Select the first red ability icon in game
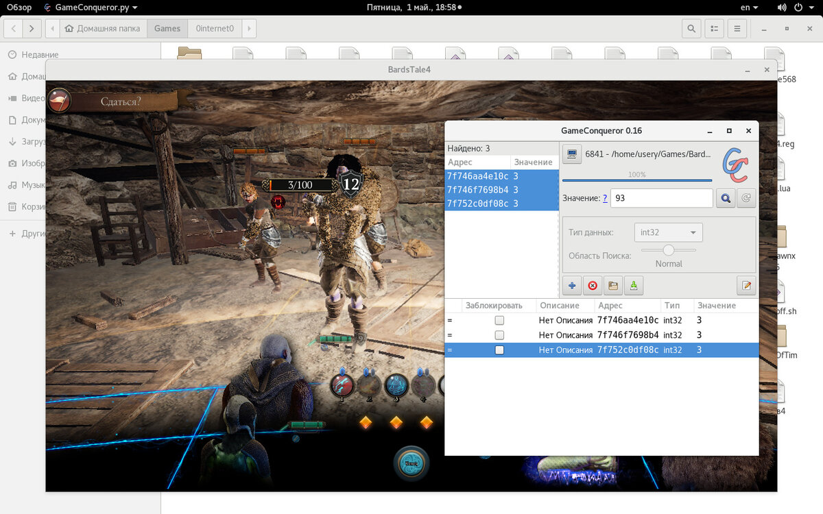Image resolution: width=823 pixels, height=514 pixels. point(342,385)
